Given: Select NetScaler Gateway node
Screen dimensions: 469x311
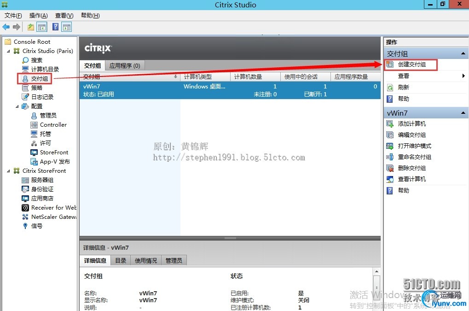Looking at the screenshot, I should click(53, 217).
